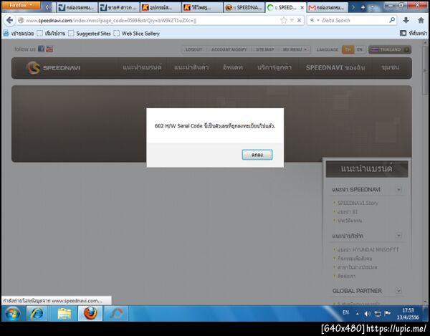The height and width of the screenshot is (336, 430).
Task: Open SPEEDNAVI ของฉัน navigation menu
Action: click(x=335, y=67)
